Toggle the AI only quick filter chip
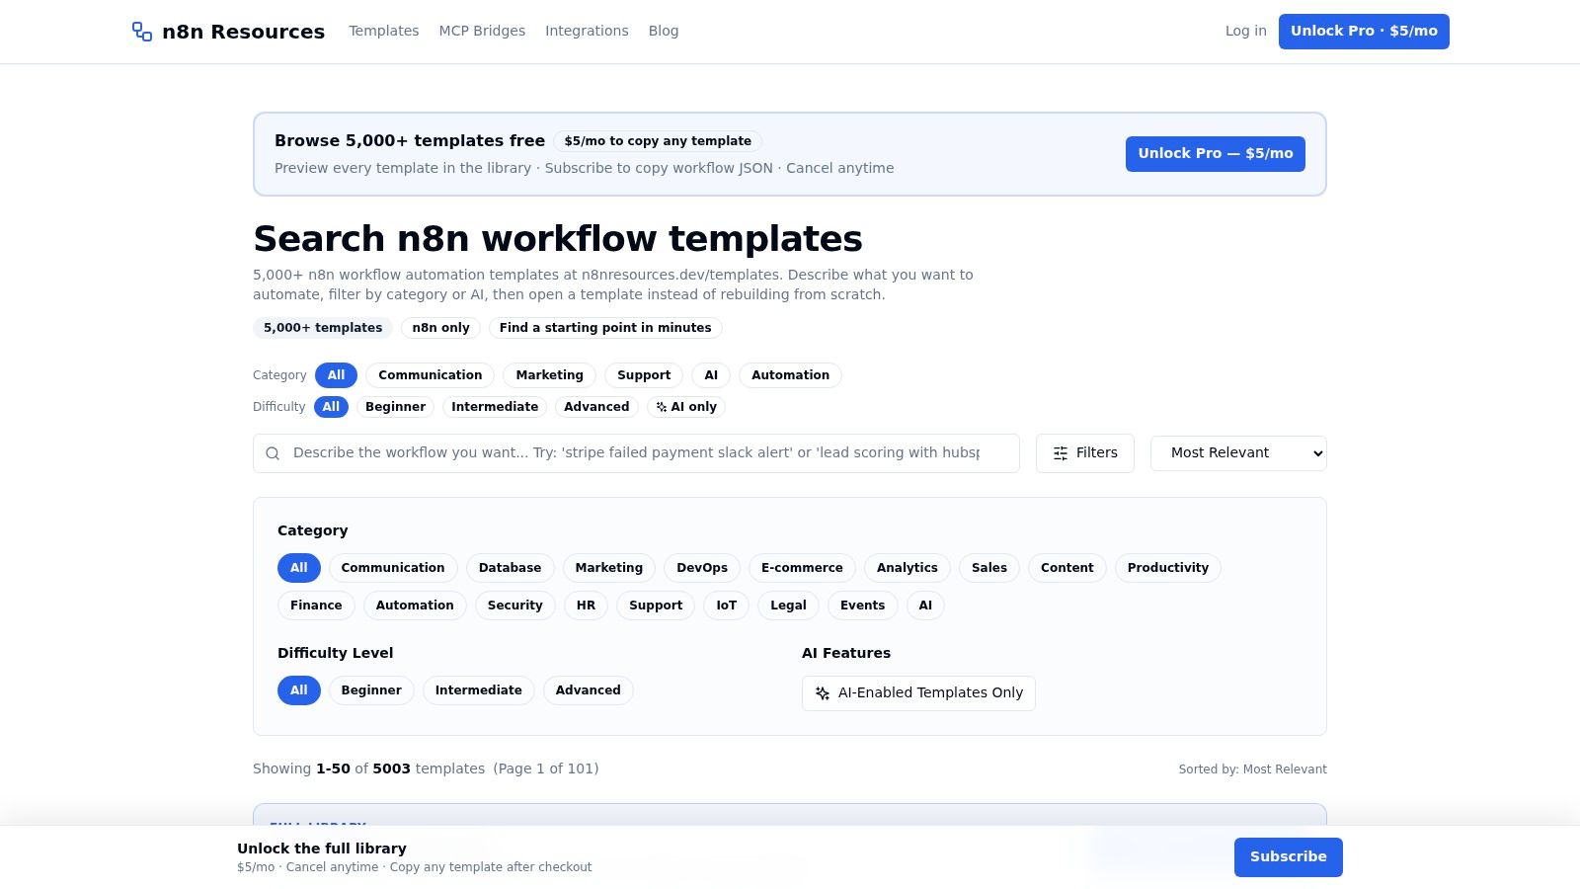The image size is (1580, 889). tap(686, 407)
